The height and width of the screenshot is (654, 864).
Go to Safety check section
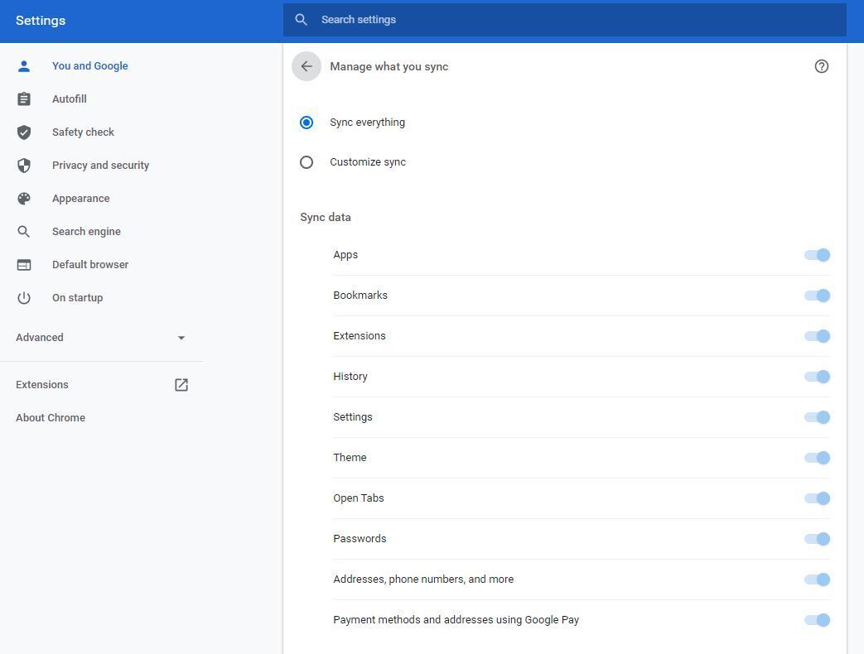[x=83, y=132]
